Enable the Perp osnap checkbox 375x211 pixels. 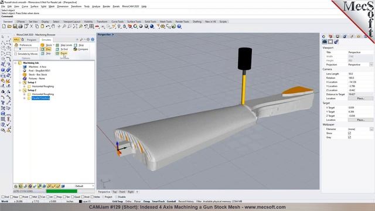point(55,197)
